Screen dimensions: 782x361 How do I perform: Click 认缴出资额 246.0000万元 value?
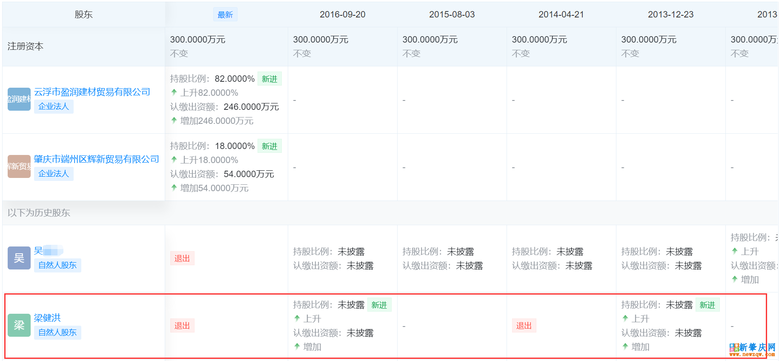tap(251, 107)
